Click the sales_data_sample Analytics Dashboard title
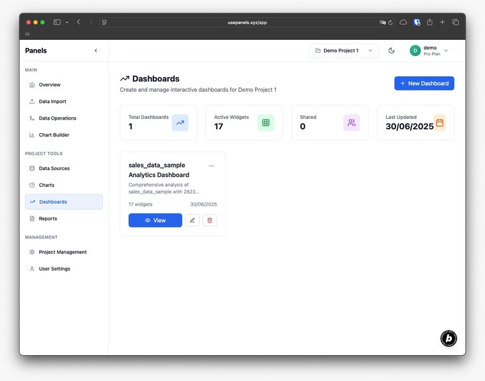Image resolution: width=485 pixels, height=381 pixels. [x=159, y=170]
